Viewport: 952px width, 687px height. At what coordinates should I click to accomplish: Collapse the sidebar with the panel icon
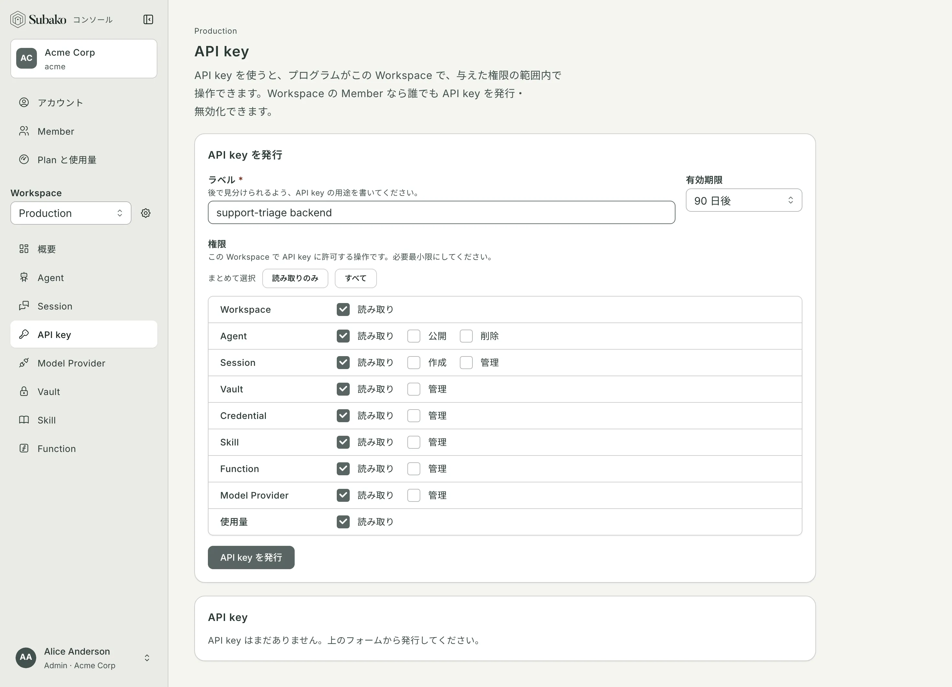148,19
